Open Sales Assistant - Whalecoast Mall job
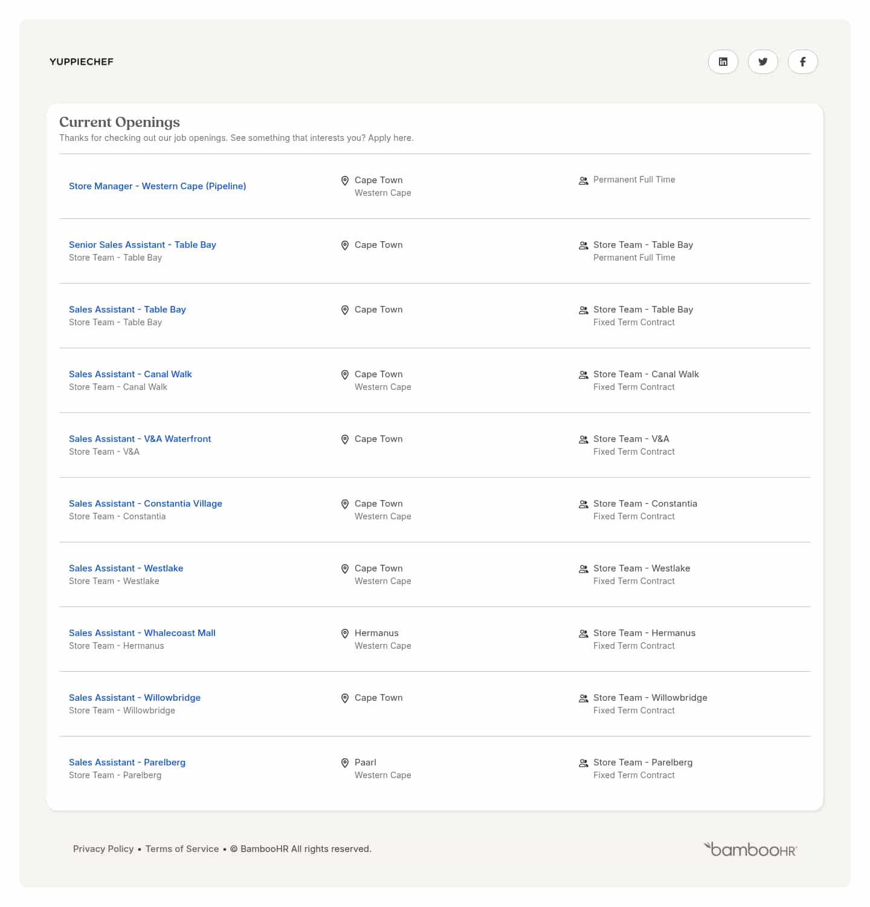The height and width of the screenshot is (907, 870). click(142, 633)
